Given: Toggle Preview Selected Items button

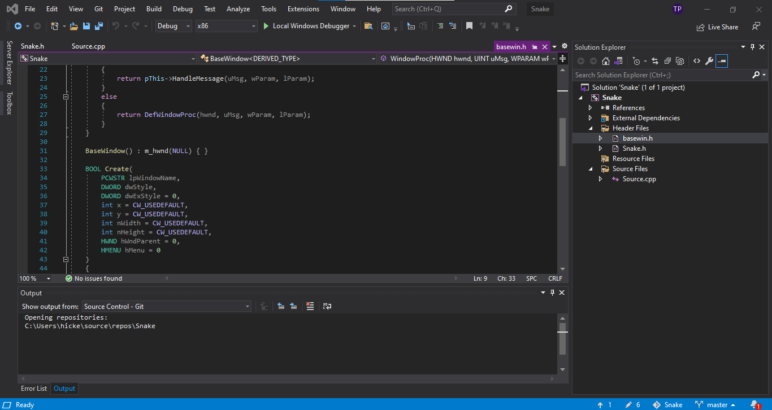Looking at the screenshot, I should coord(722,61).
